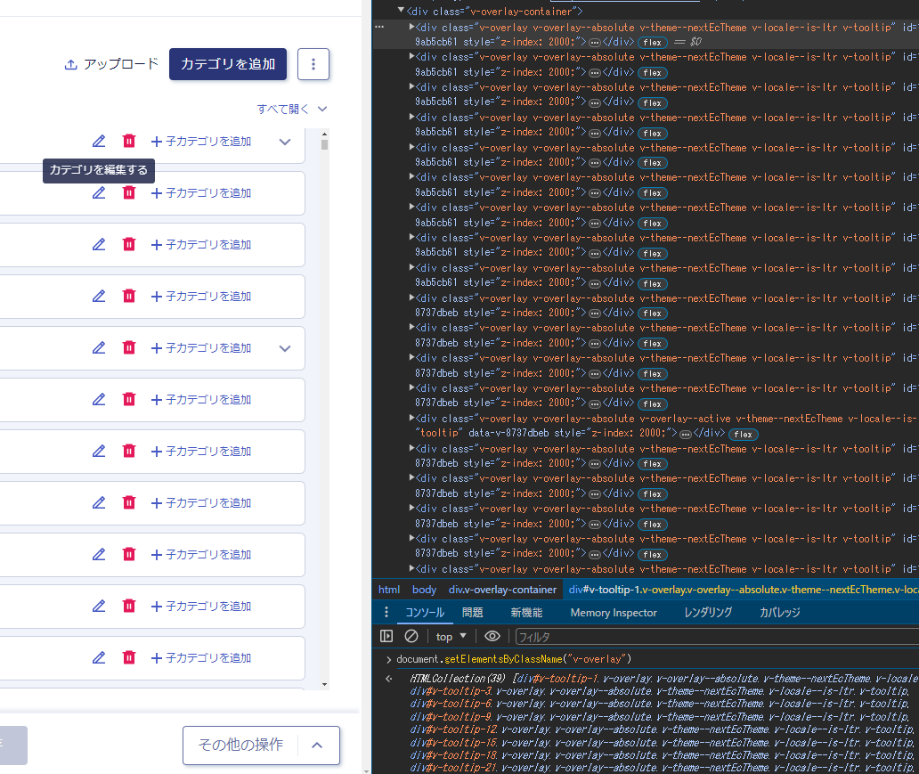This screenshot has width=919, height=774.
Task: Click the category list scrollbar thumb
Action: pyautogui.click(x=324, y=144)
